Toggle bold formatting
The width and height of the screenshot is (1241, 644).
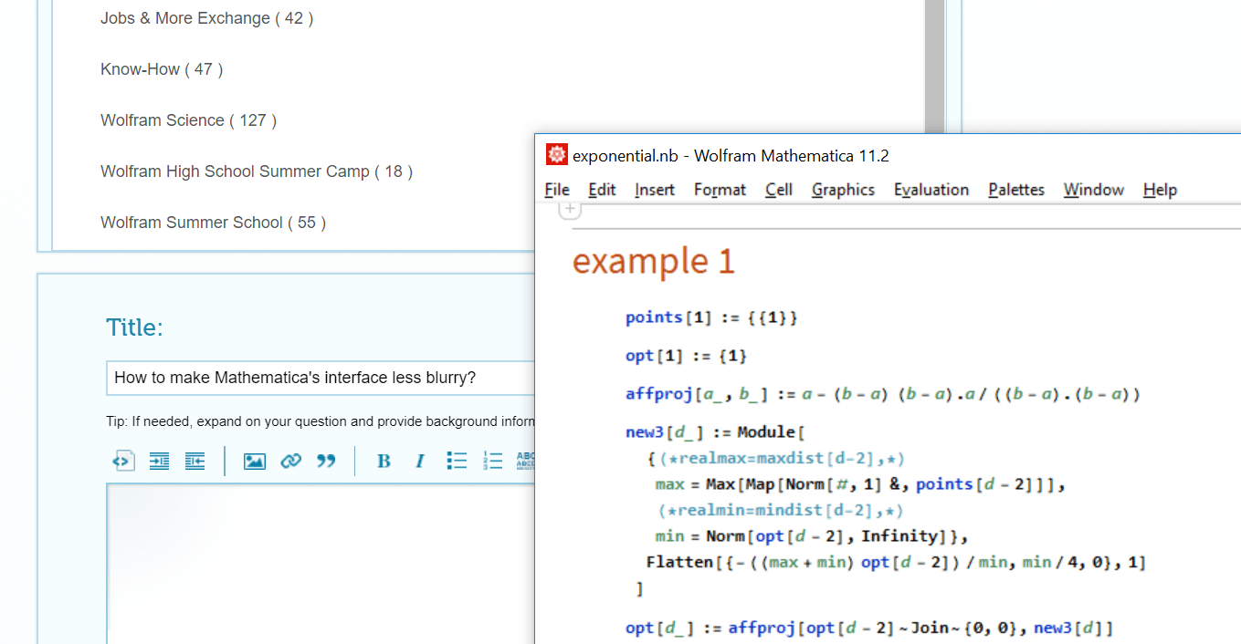coord(384,461)
